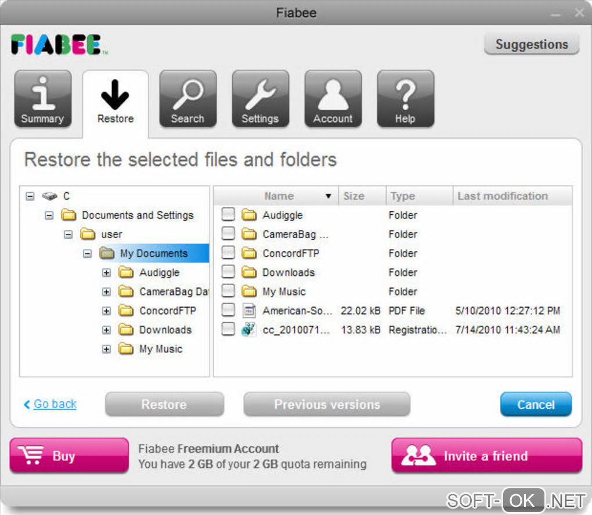Collapse the My Documents node
The width and height of the screenshot is (592, 515).
(87, 253)
